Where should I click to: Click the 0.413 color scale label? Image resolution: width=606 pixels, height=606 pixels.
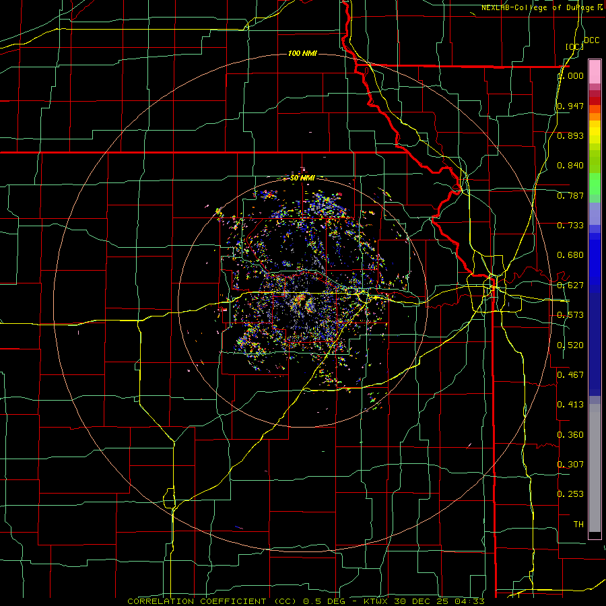coord(570,405)
